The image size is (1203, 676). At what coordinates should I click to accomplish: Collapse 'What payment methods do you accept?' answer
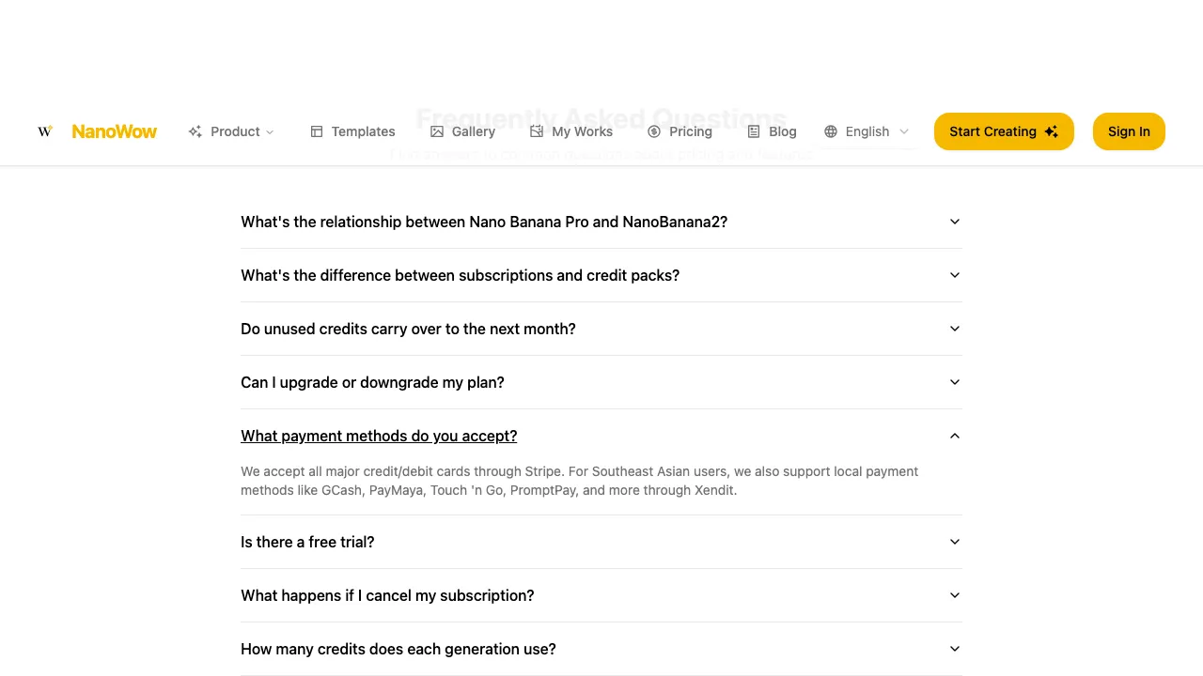[x=601, y=436]
